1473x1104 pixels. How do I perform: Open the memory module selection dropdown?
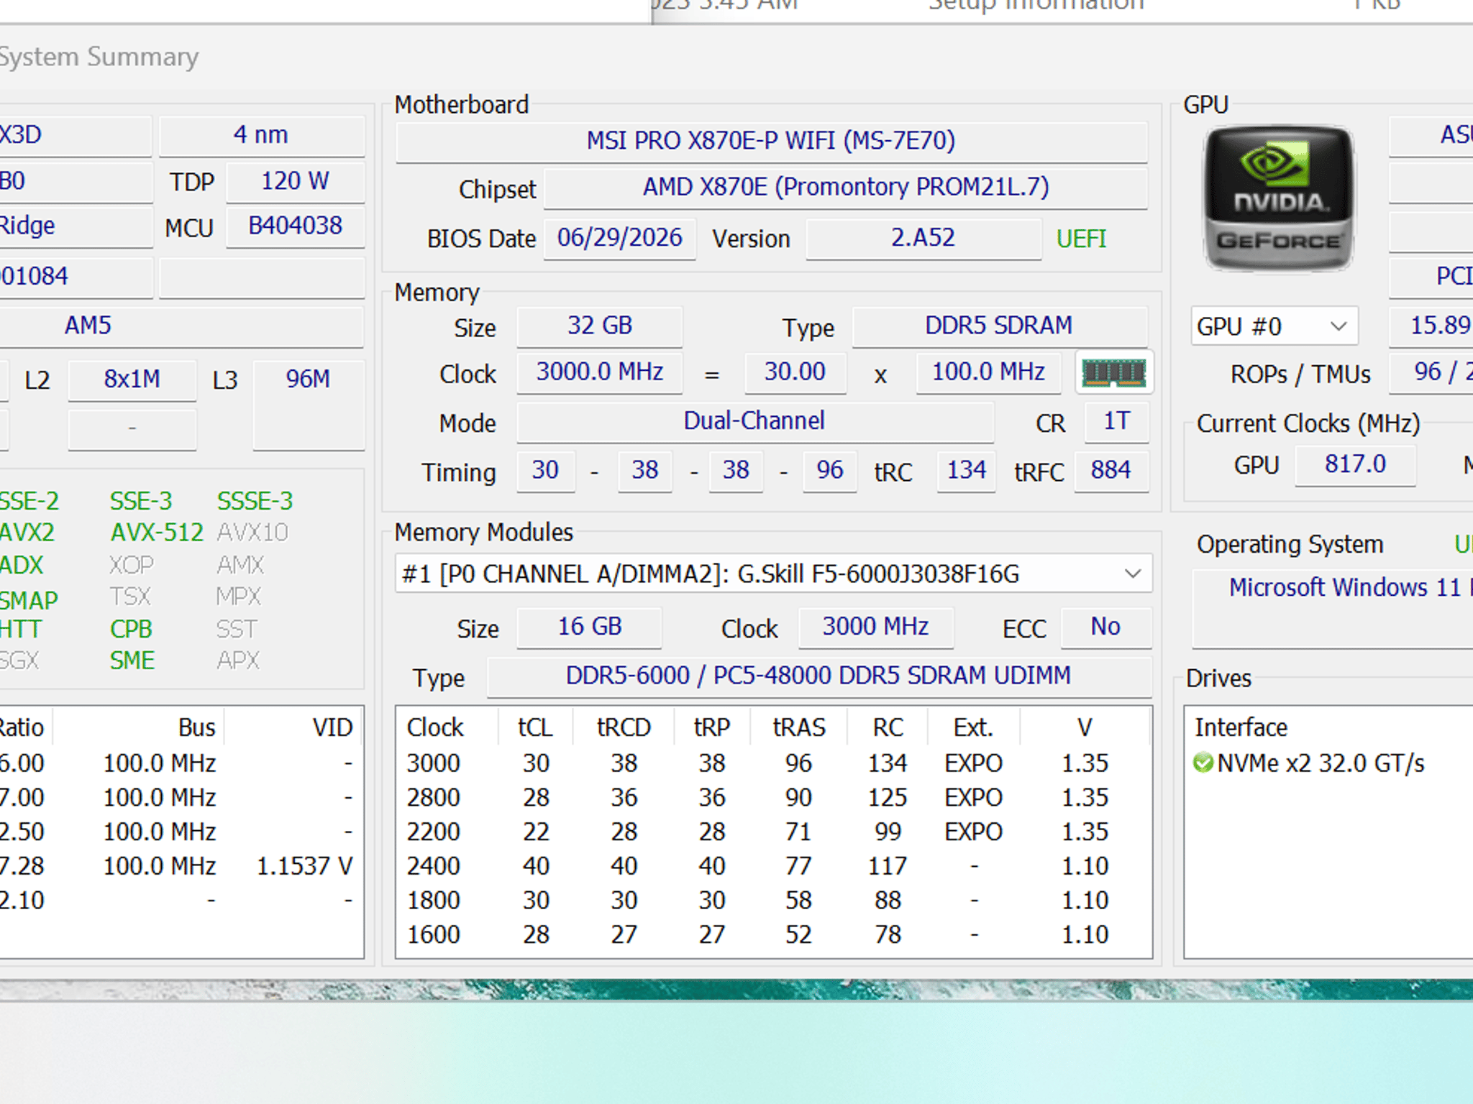point(773,574)
